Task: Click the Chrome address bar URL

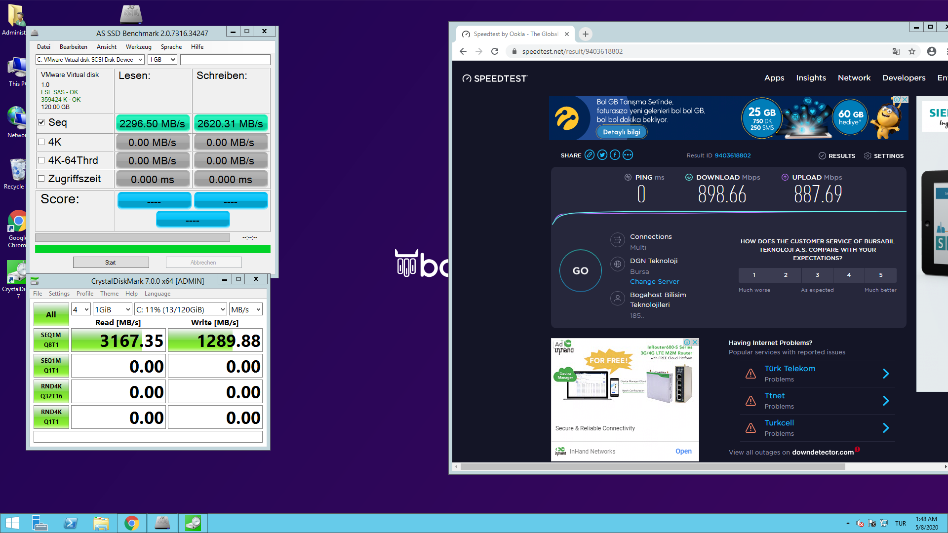Action: coord(572,51)
